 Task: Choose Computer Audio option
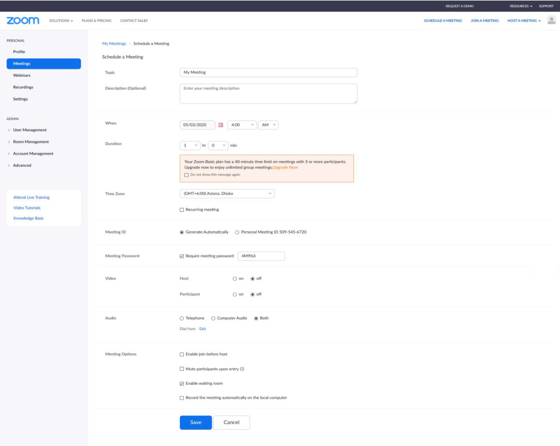point(213,318)
